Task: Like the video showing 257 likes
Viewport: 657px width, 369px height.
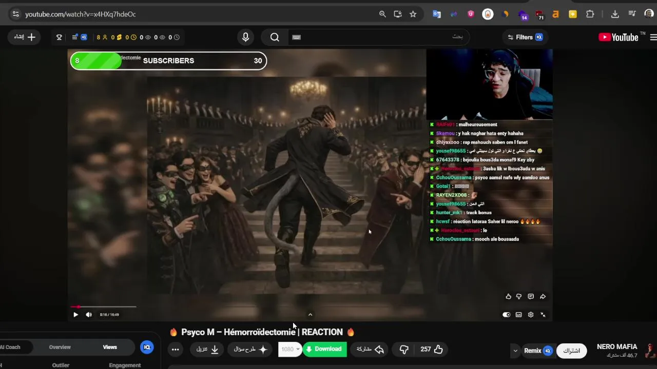Action: (x=432, y=350)
